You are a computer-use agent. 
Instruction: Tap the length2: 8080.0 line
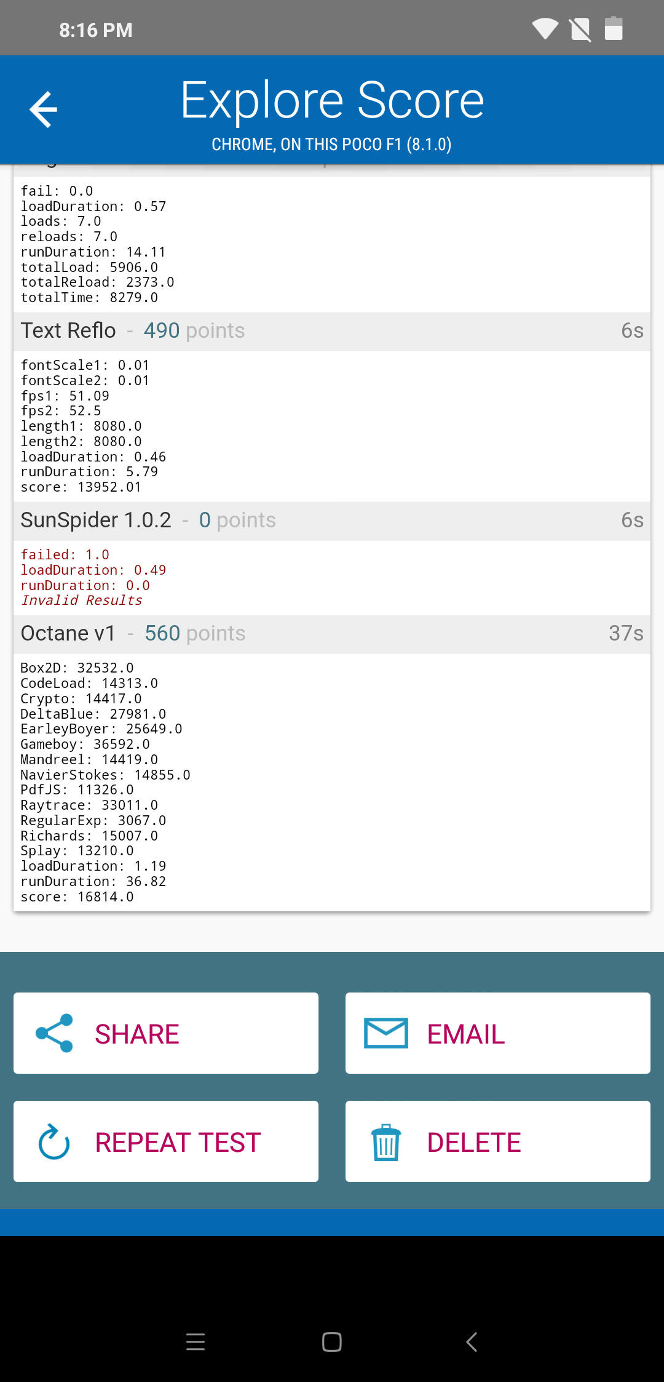81,442
